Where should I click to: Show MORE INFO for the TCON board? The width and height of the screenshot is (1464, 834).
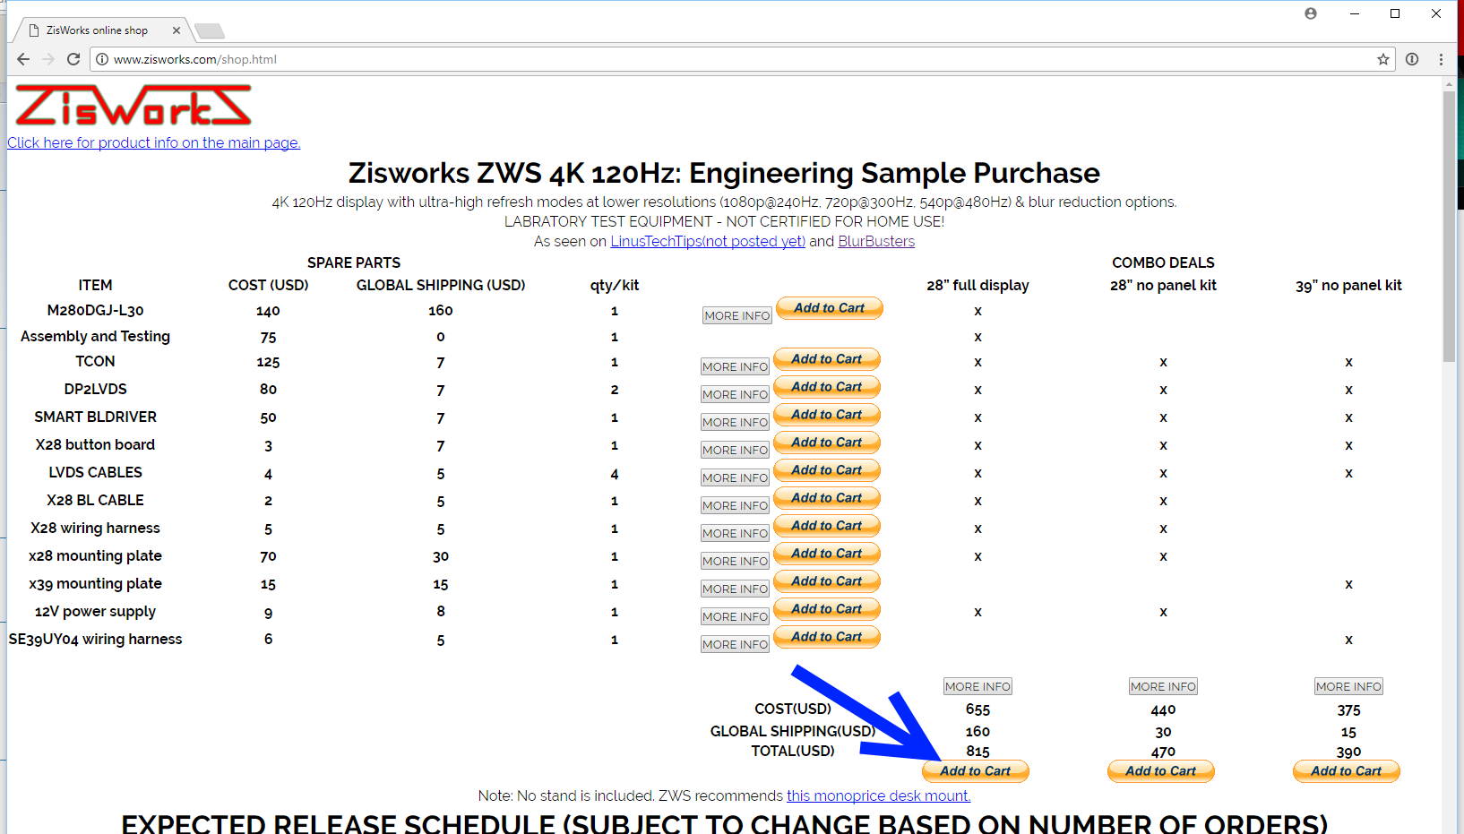pyautogui.click(x=735, y=366)
